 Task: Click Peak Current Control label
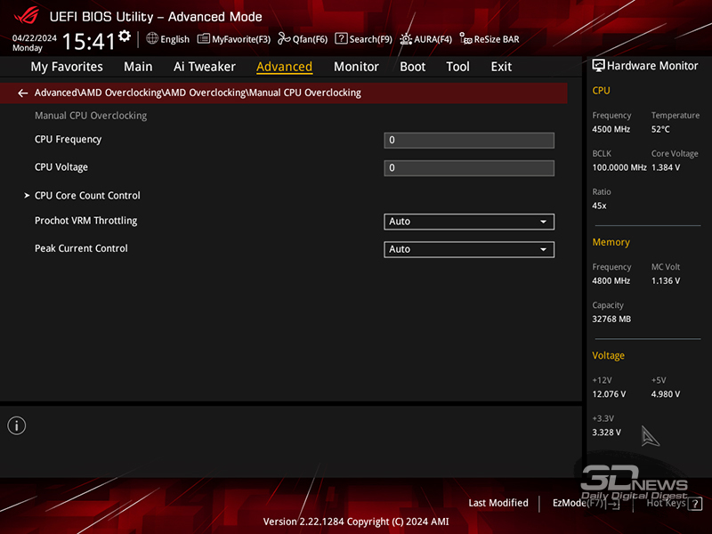click(81, 248)
